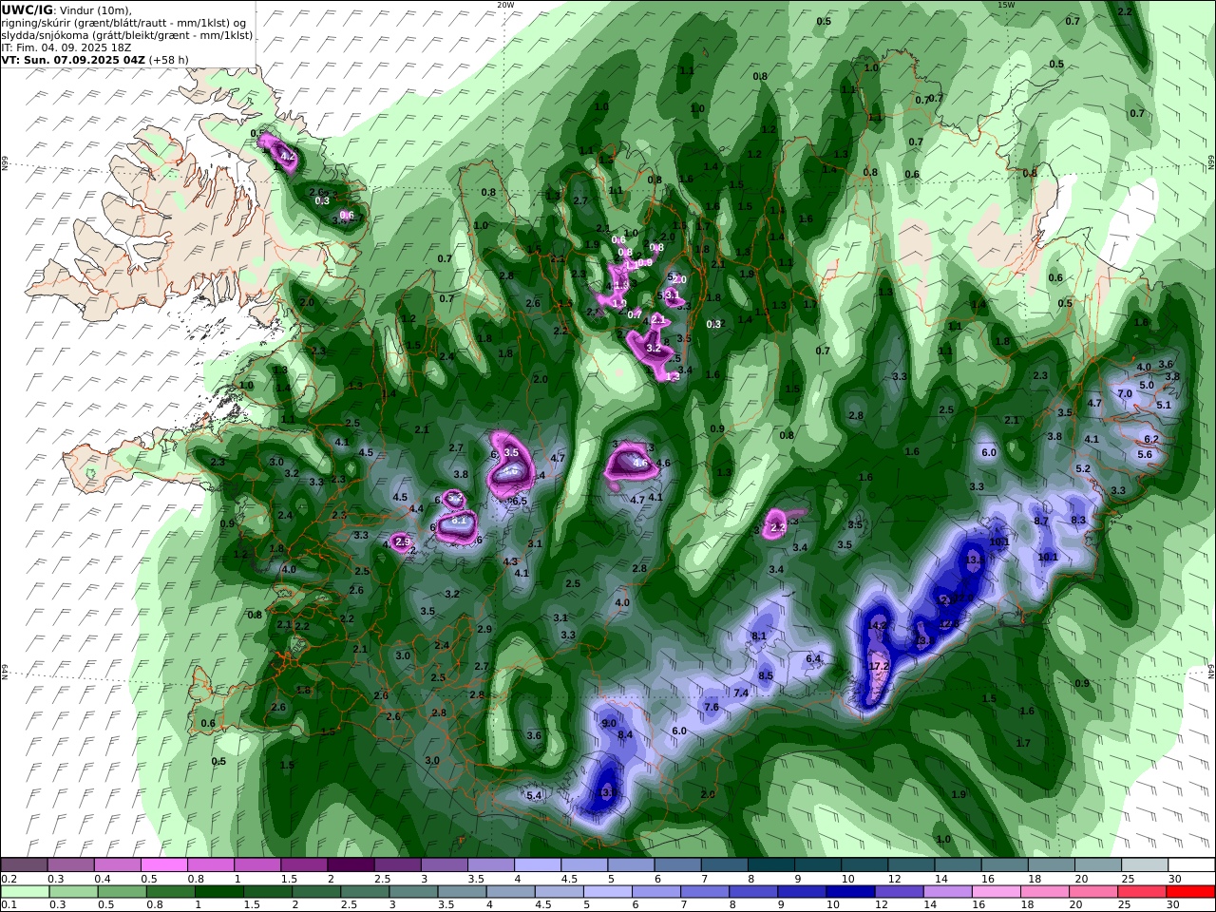
Task: Click the pale green 0.1–0.3 swatch on the rain scale
Action: [25, 892]
